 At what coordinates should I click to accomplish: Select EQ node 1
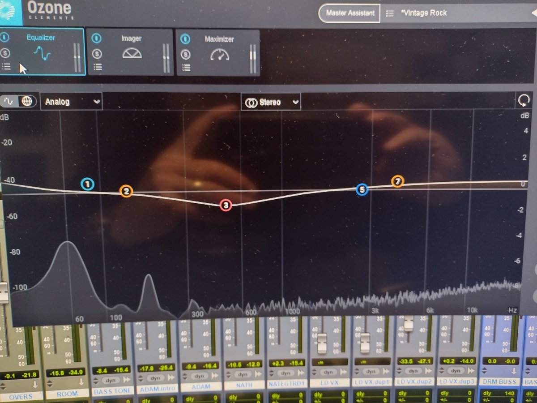tap(88, 184)
